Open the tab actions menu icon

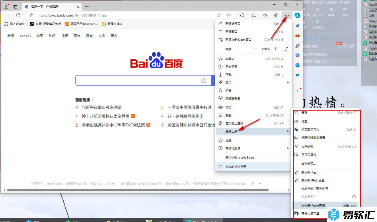tap(16, 6)
